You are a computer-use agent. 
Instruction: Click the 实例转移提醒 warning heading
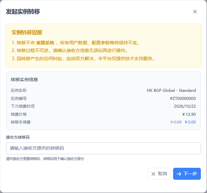[x=27, y=33]
